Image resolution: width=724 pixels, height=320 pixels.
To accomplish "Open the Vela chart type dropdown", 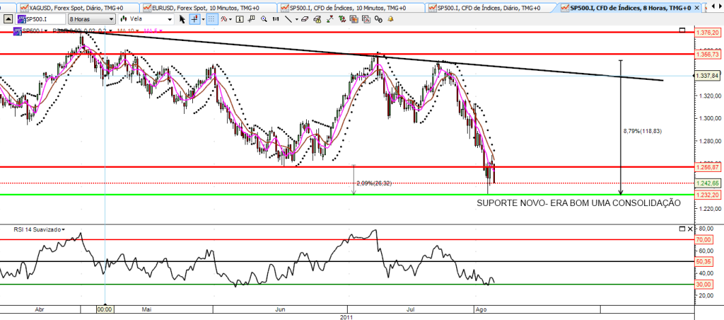I will pos(146,19).
